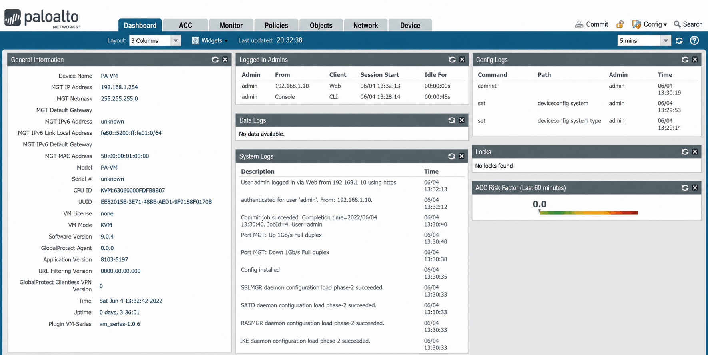Close the Locks widget
This screenshot has width=708, height=355.
point(695,152)
